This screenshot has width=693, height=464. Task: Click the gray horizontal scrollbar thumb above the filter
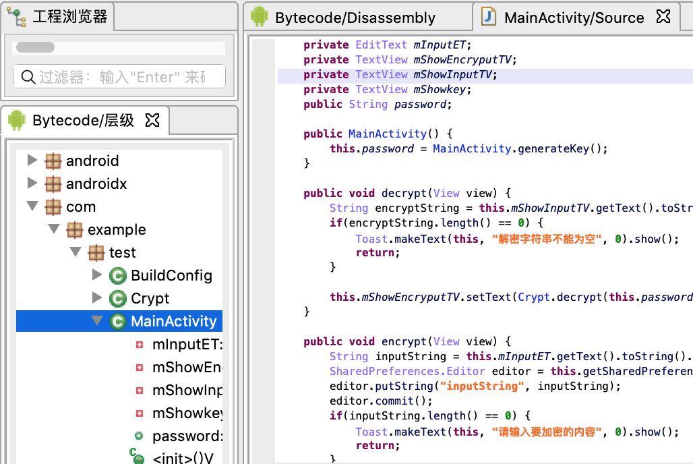coord(35,47)
